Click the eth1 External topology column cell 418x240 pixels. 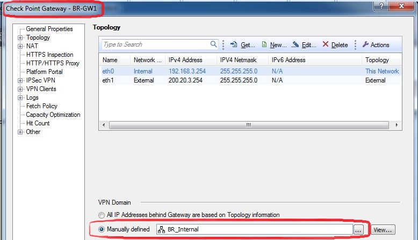coord(376,80)
